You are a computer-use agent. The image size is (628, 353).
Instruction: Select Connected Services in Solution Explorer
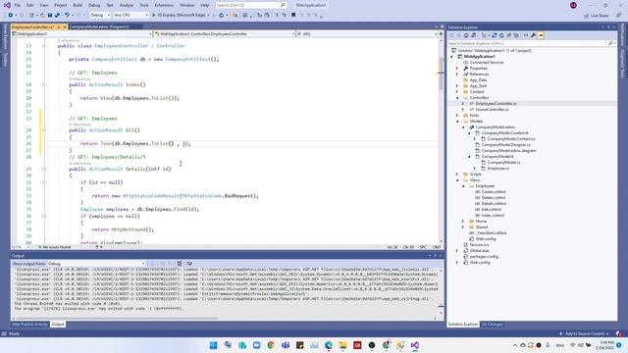(487, 63)
